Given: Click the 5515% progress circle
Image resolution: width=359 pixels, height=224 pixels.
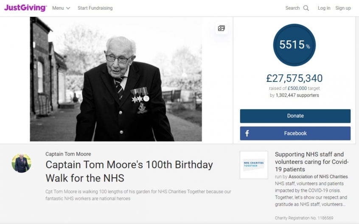Looking at the screenshot, I should click(x=295, y=45).
